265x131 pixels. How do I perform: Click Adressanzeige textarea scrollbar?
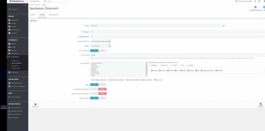click(147, 69)
